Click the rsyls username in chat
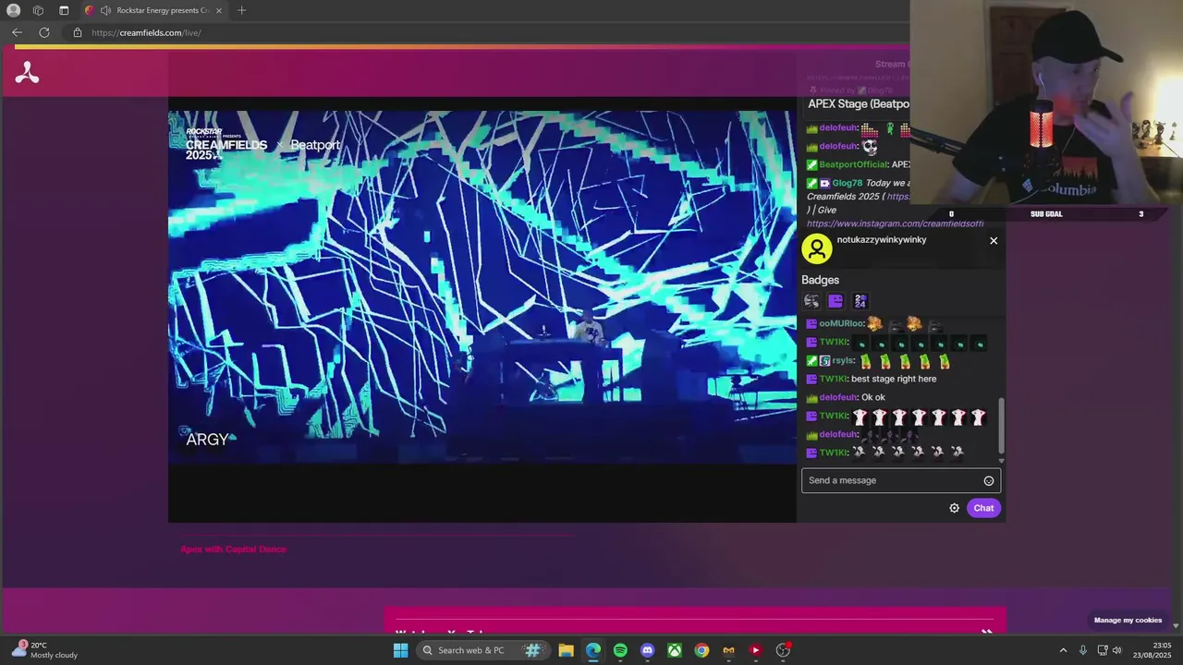1183x665 pixels. [842, 360]
